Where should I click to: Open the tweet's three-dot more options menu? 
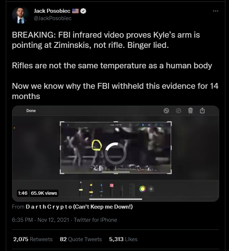215,11
